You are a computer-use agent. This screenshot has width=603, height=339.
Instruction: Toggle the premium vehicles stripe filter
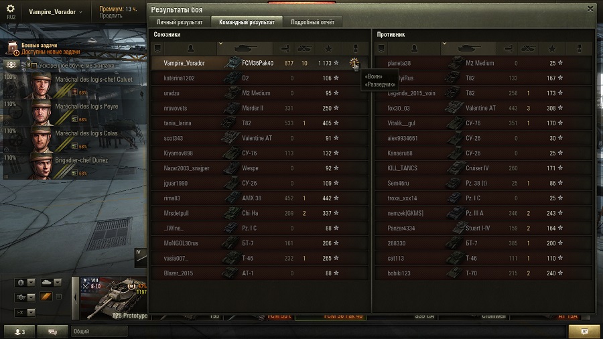(x=46, y=297)
